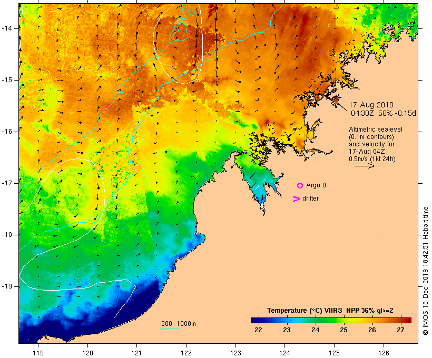Click the cyan isobath legend line
The image size is (432, 358).
(170, 329)
